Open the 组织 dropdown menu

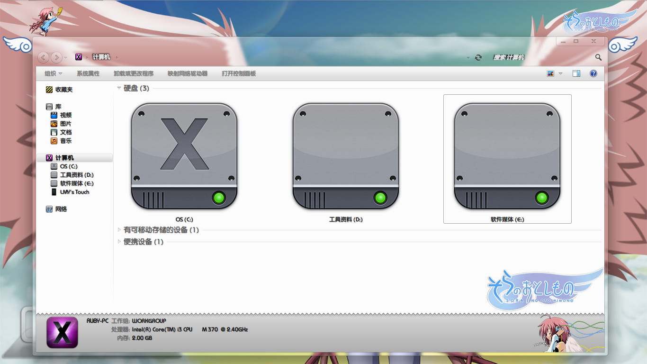51,73
